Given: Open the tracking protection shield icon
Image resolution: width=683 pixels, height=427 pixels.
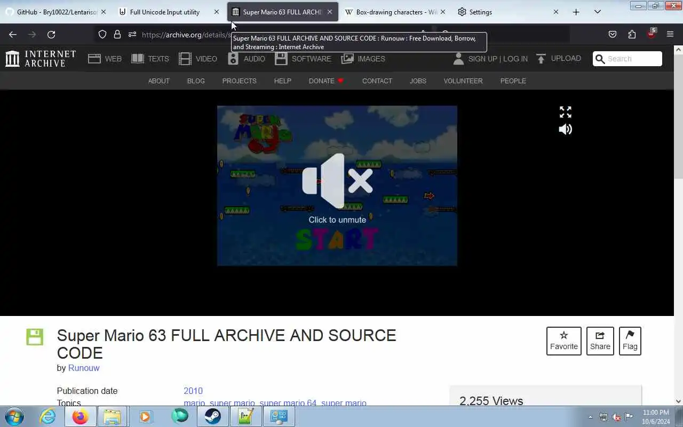Looking at the screenshot, I should tap(102, 35).
